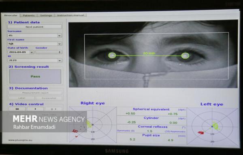Click the Right eye gaze chart

pos(92,124)
